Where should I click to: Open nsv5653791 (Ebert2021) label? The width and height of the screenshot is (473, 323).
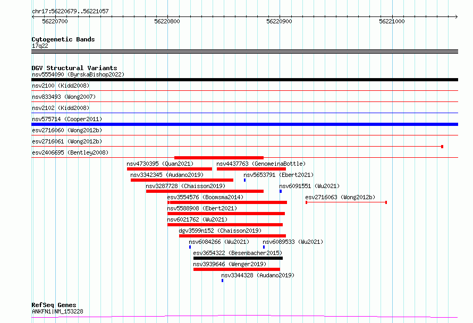pyautogui.click(x=278, y=175)
